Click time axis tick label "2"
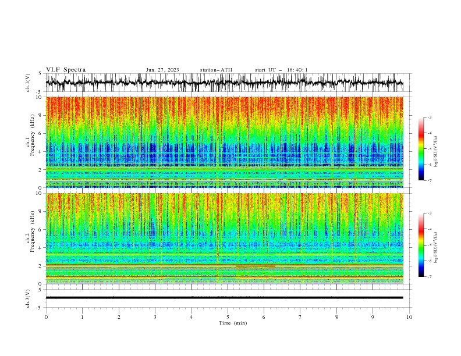The image size is (461, 356). (119, 317)
